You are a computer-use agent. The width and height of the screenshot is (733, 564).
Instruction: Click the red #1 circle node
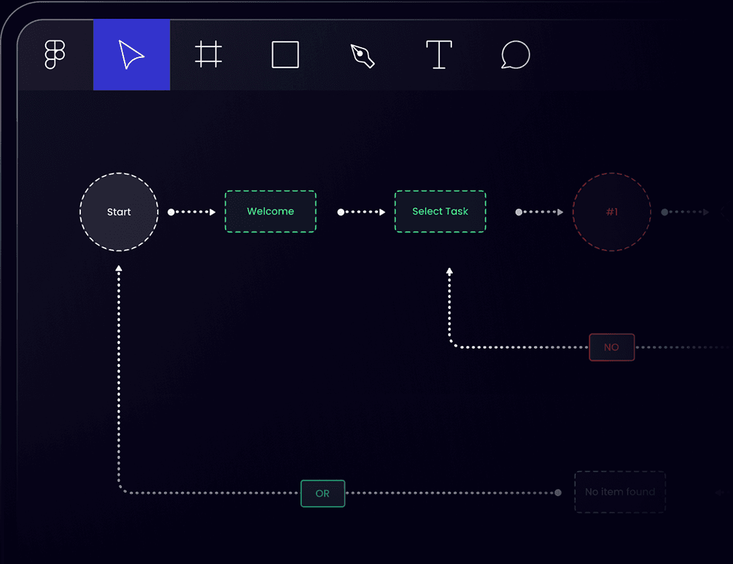(611, 212)
